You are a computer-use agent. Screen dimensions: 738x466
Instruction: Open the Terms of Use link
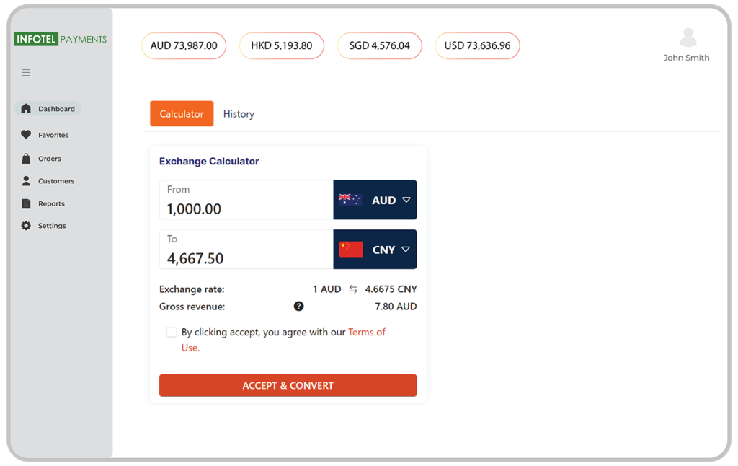pyautogui.click(x=366, y=333)
